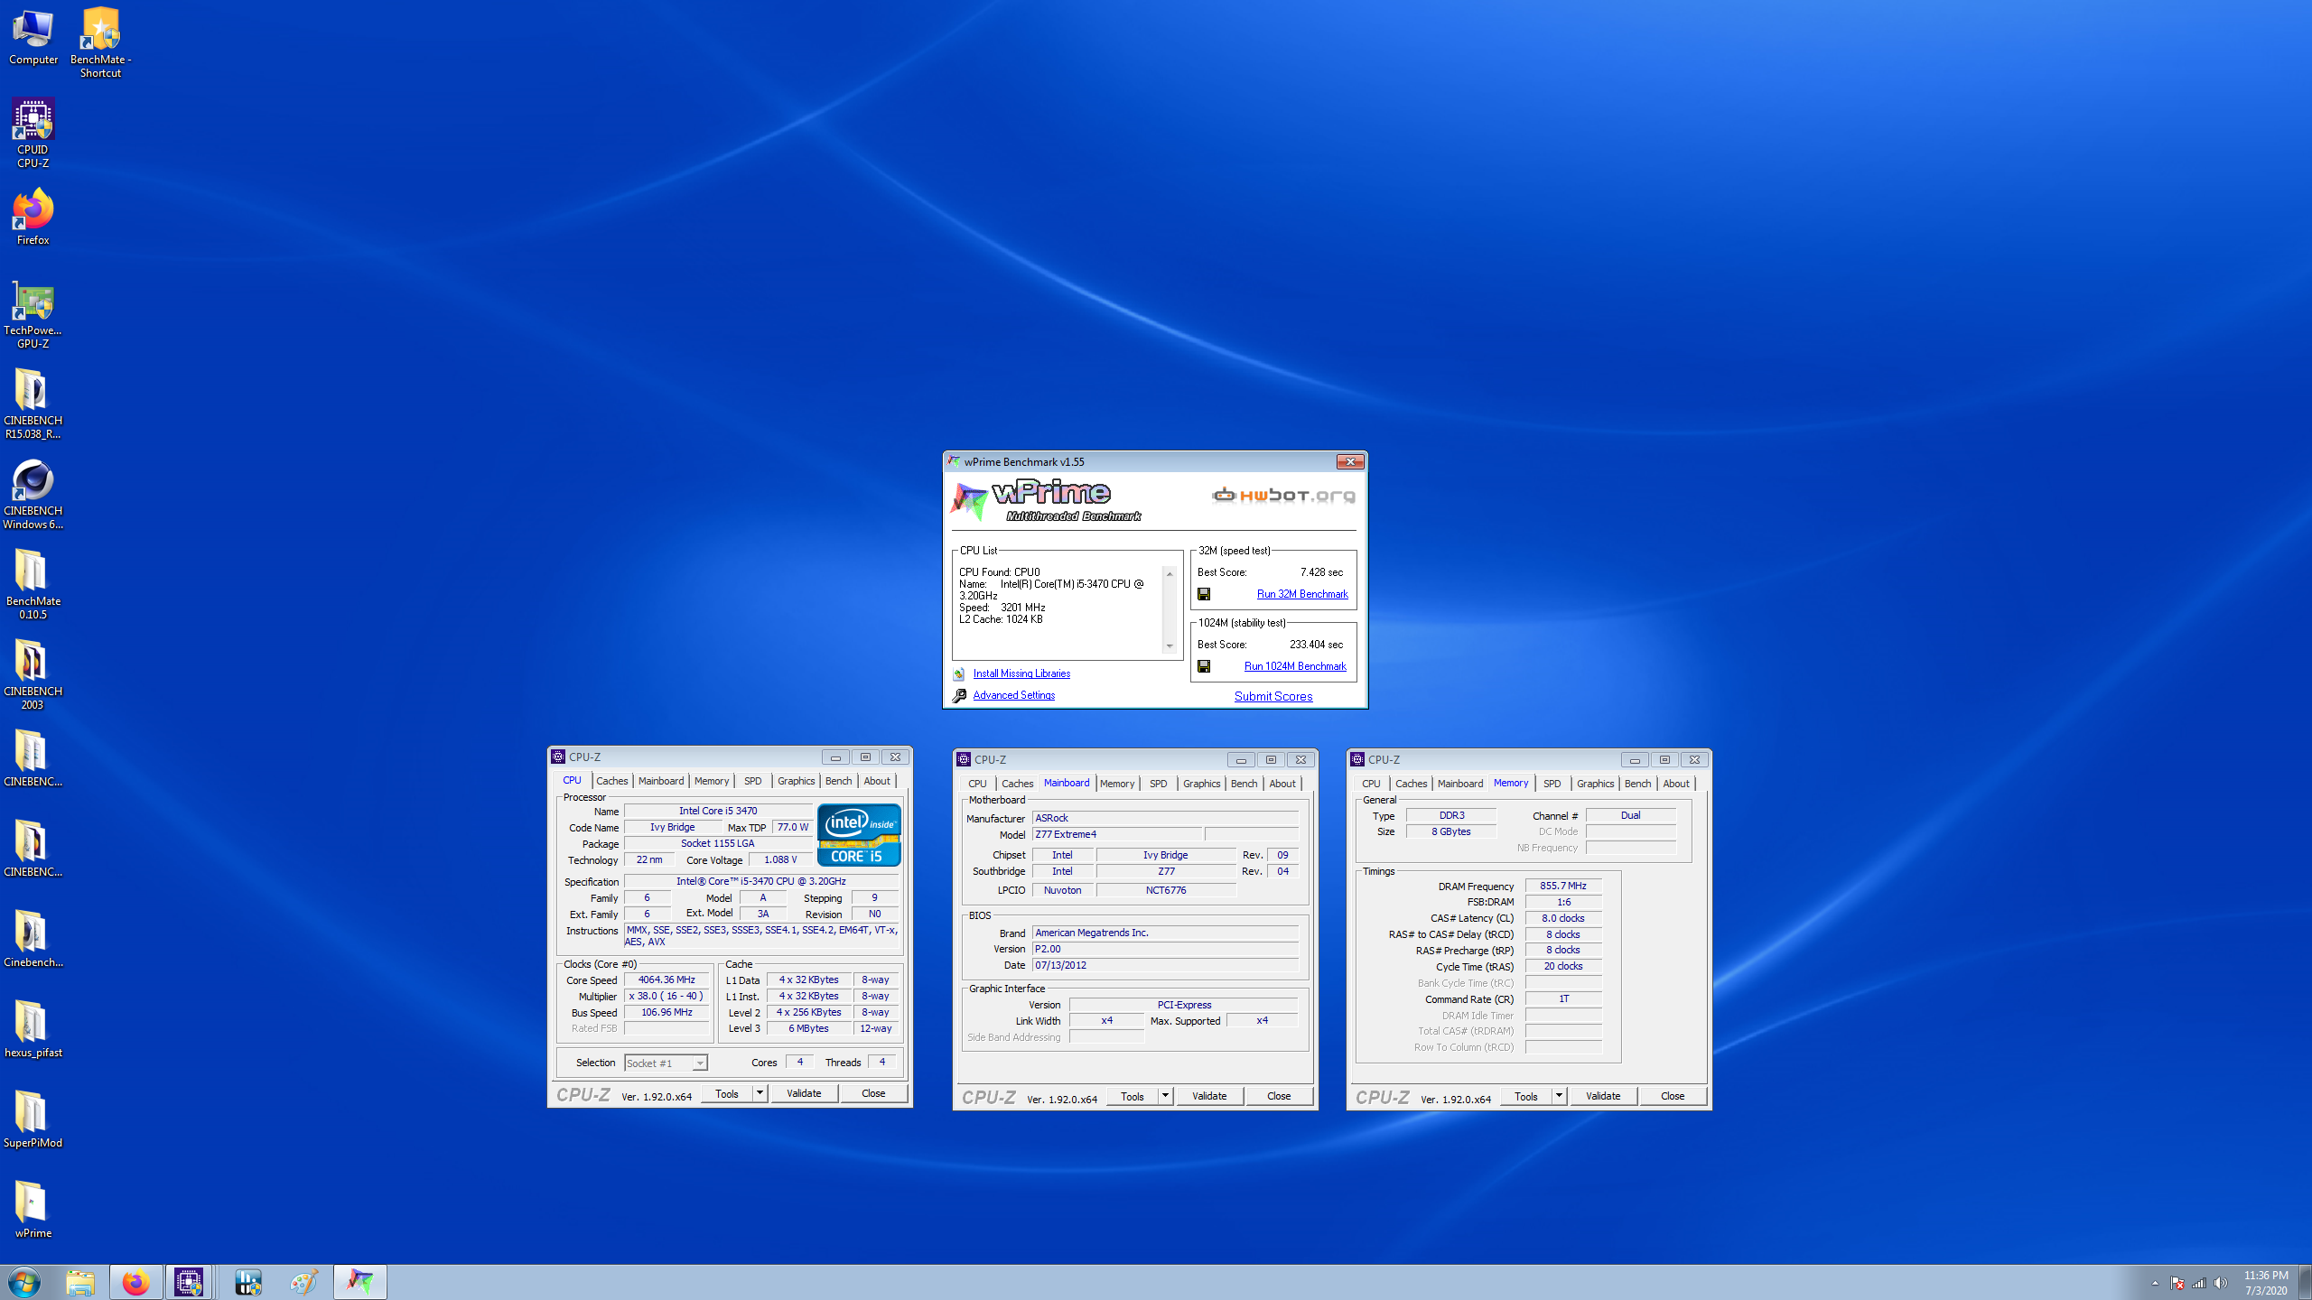Screen dimensions: 2312x1300
Task: Switch to Firefox on the taskbar
Action: click(x=136, y=1282)
